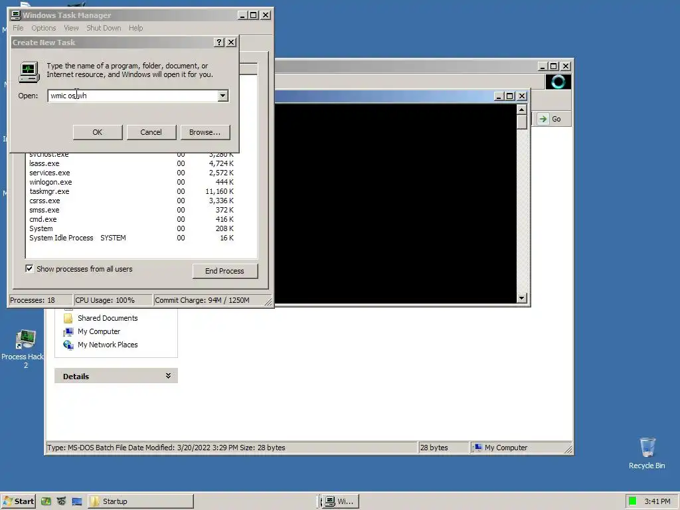Close the Create New Task dialog

[231, 42]
